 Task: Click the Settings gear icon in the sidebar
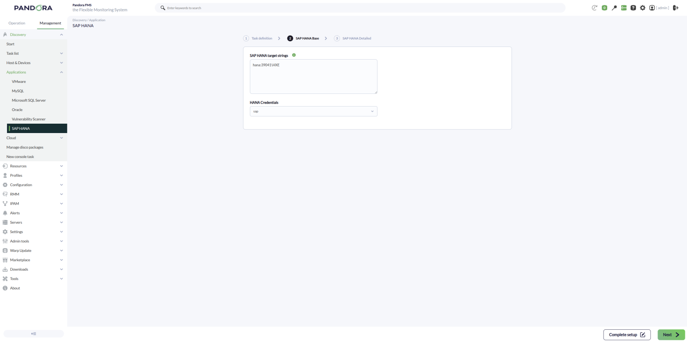(5, 232)
